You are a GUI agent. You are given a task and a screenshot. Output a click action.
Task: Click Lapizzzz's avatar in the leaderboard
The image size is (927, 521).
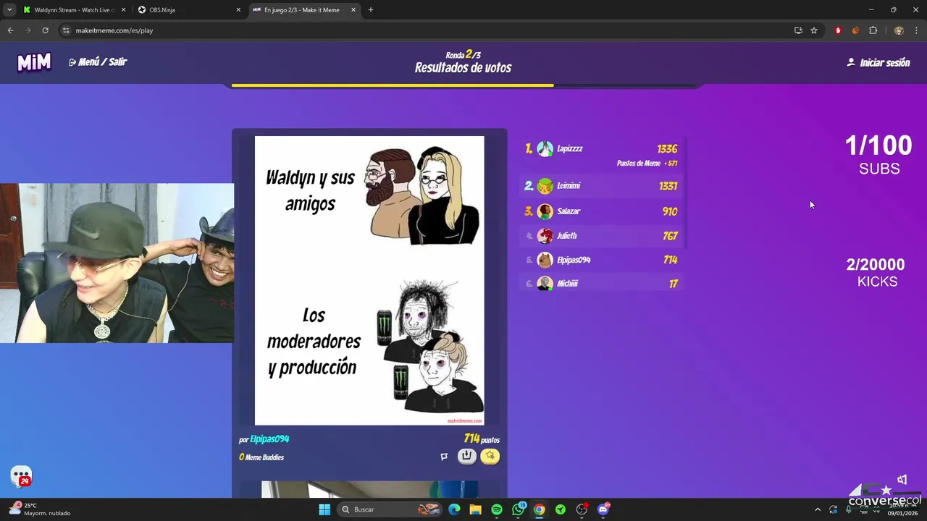[545, 149]
